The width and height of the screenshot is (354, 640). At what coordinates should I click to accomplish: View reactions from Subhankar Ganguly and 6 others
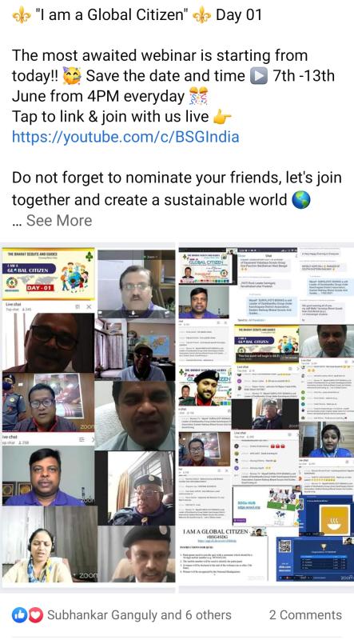139,614
